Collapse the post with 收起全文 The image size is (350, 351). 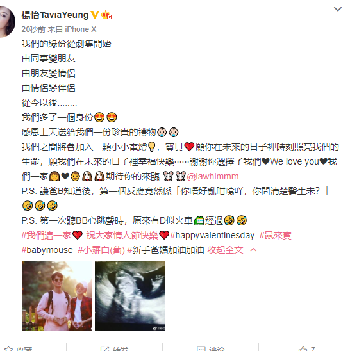point(225,250)
